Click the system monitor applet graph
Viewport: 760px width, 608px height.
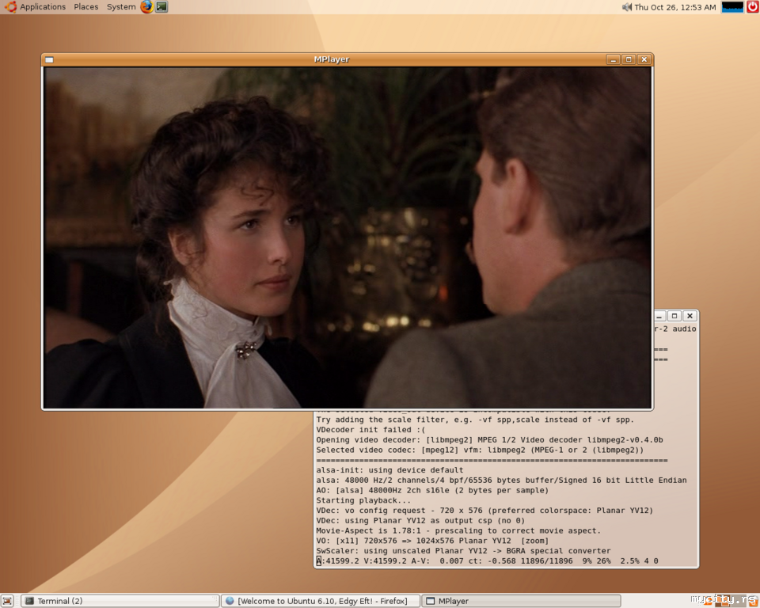731,7
